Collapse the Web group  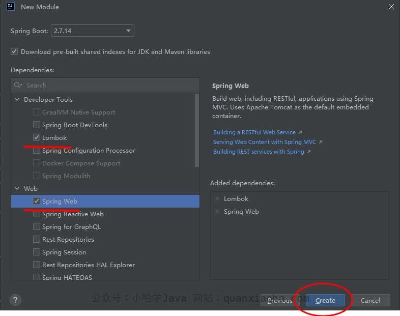pyautogui.click(x=17, y=188)
